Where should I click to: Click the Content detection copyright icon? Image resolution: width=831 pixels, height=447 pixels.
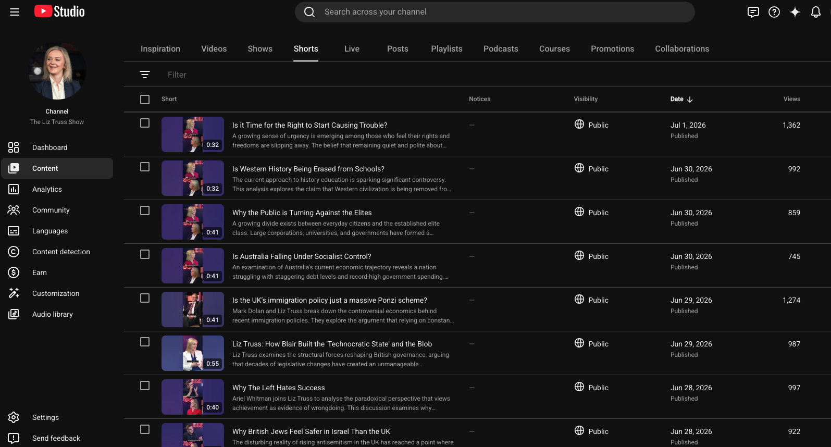coord(14,252)
